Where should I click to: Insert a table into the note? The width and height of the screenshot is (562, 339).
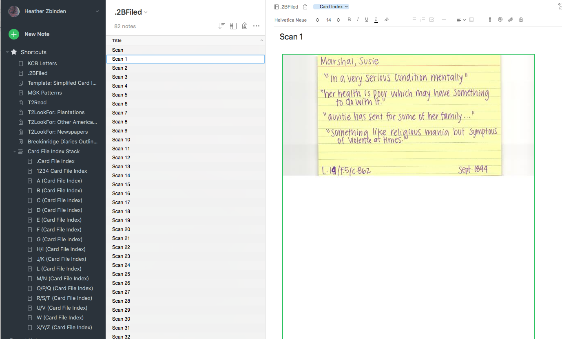471,19
